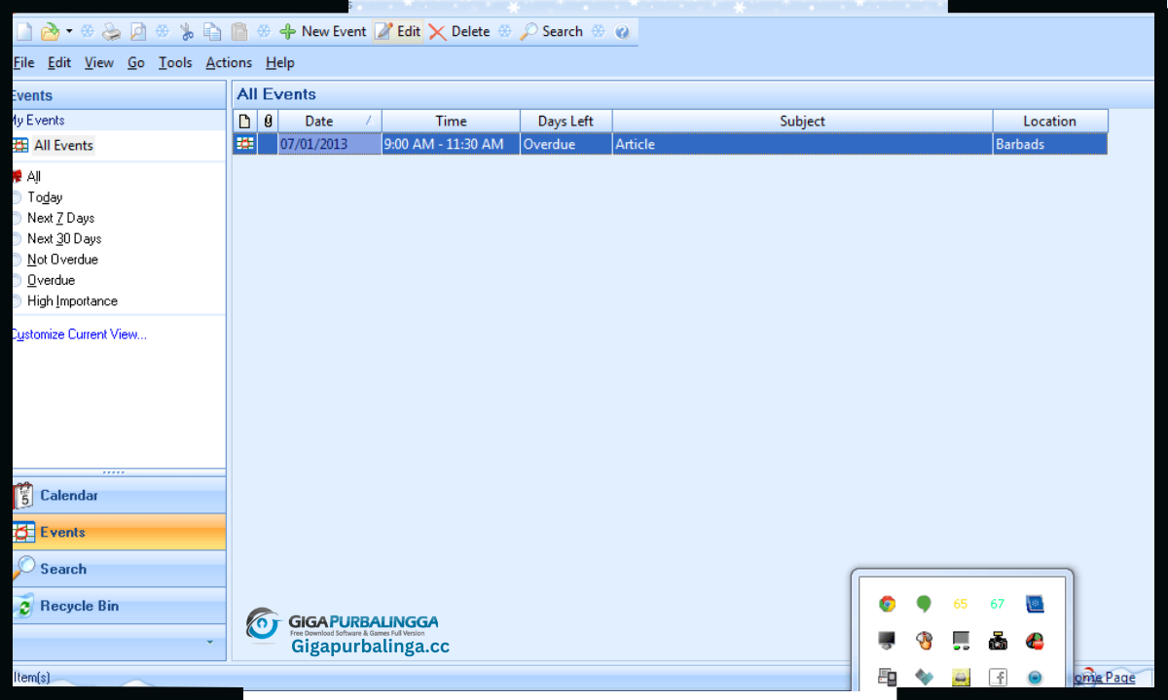The image size is (1168, 700).
Task: Open the Search navigation pane
Action: tap(119, 569)
